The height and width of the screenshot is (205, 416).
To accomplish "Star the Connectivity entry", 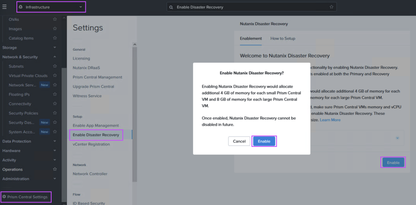I will tap(55, 104).
